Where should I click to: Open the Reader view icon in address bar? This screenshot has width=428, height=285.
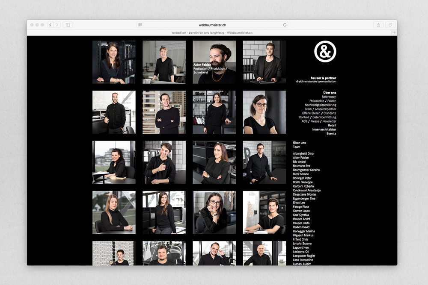(x=140, y=25)
